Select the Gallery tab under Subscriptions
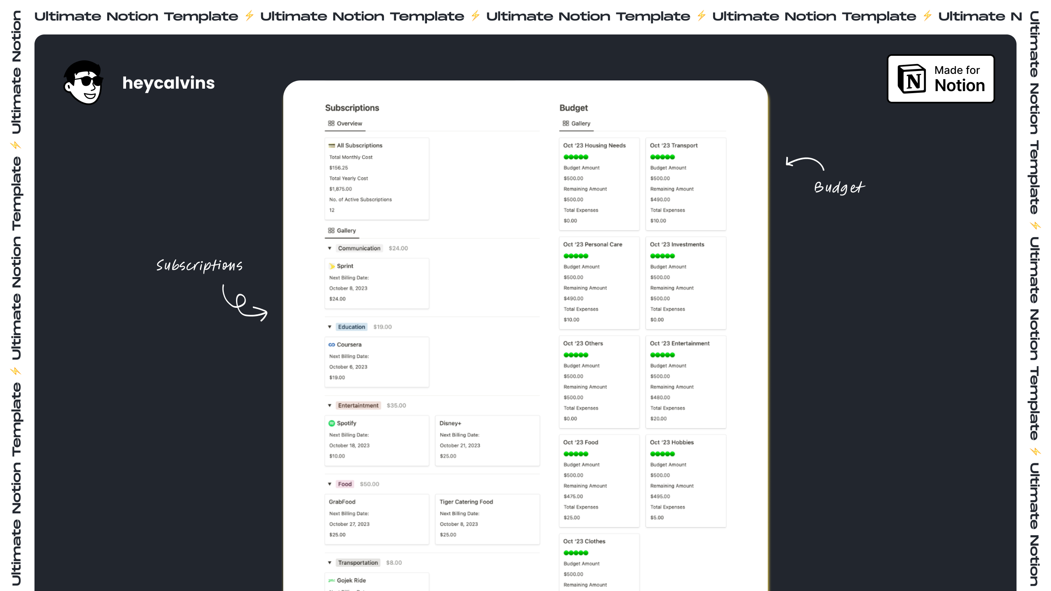This screenshot has height=591, width=1051. click(342, 231)
